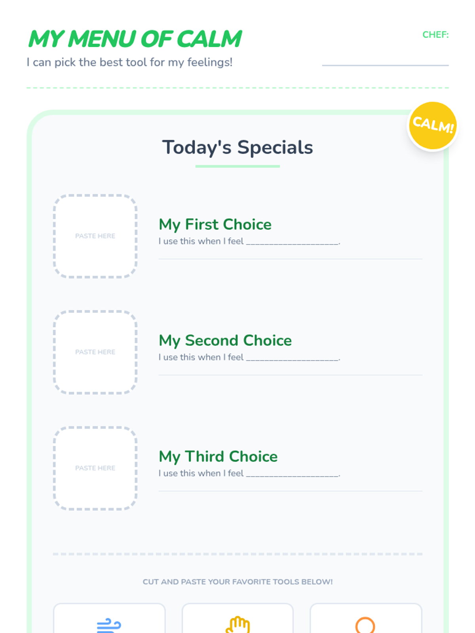475x633 pixels.
Task: Click the orange circle tool icon
Action: [365, 625]
